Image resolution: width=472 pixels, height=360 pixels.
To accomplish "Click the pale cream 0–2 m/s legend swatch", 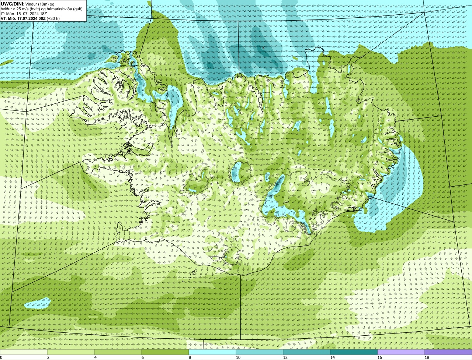I will 24,352.
